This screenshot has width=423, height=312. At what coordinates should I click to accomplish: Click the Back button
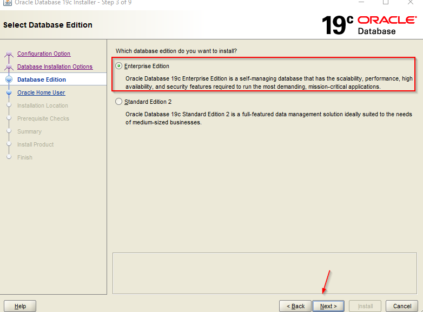click(295, 306)
